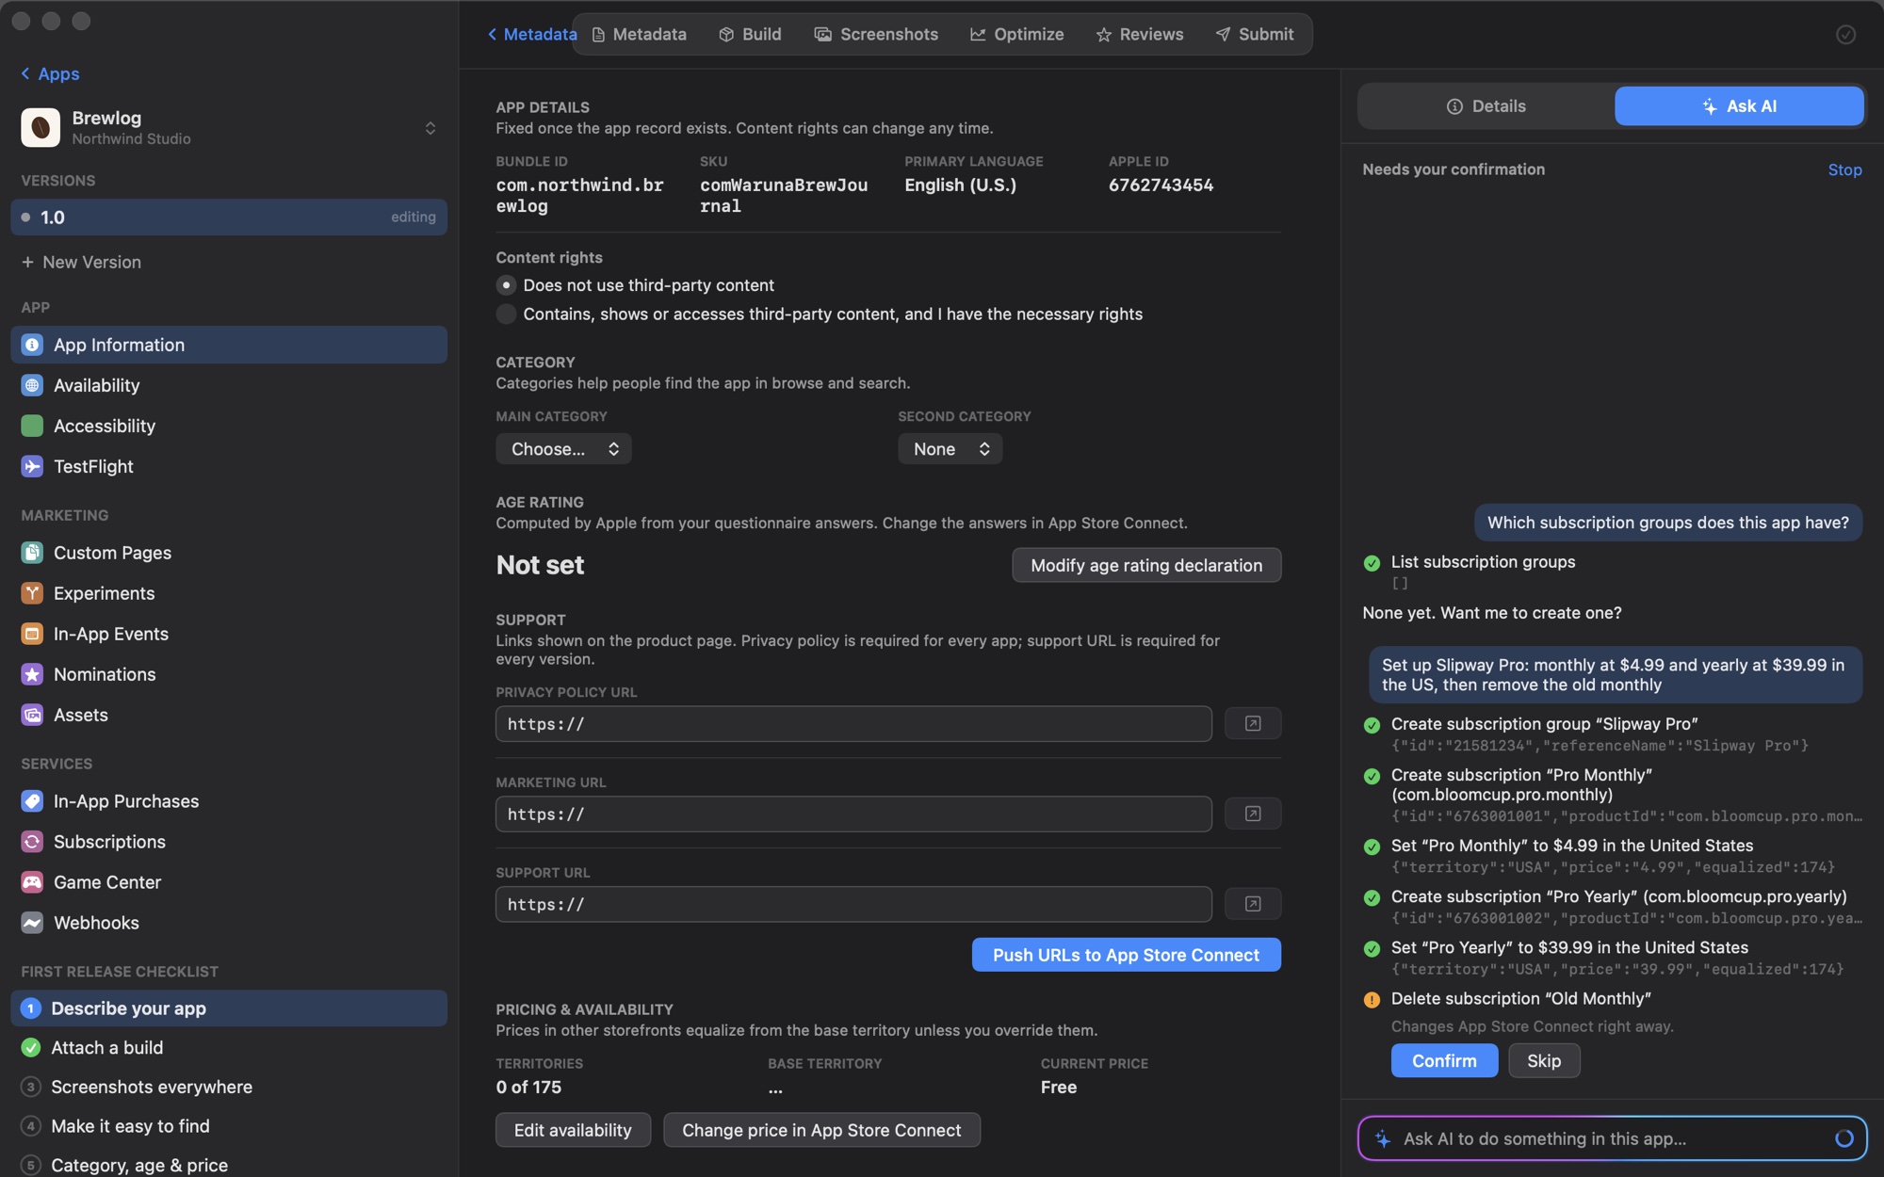Click the In-App Purchases tag icon
The width and height of the screenshot is (1884, 1177).
32,801
